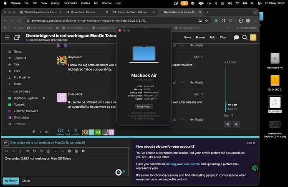This screenshot has width=288, height=187.
Task: Click the sidebar plus icon
Action: tap(40, 132)
